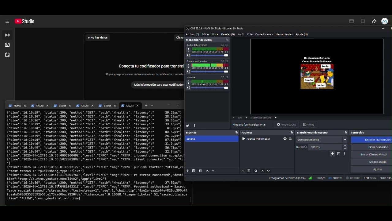Viewport: 392px width, 221px height.
Task: Move scene up in Escenas panel
Action: point(207,171)
